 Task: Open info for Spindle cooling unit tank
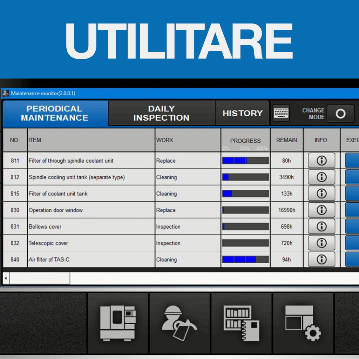pos(321,177)
